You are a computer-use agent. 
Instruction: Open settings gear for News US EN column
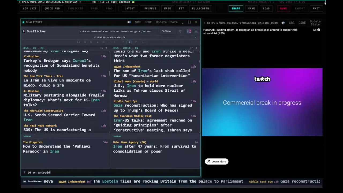[x=106, y=48]
